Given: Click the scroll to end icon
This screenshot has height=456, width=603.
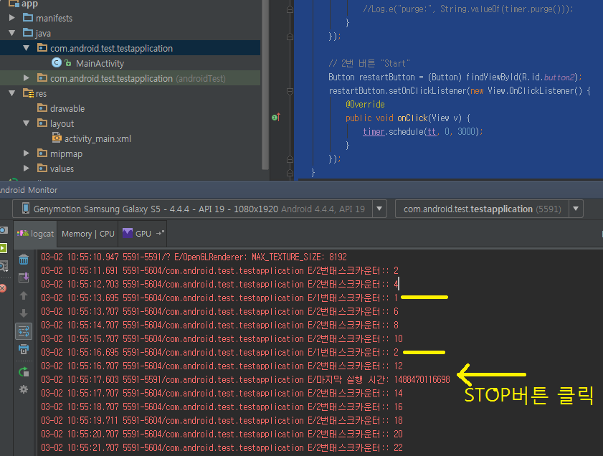Looking at the screenshot, I should (24, 277).
